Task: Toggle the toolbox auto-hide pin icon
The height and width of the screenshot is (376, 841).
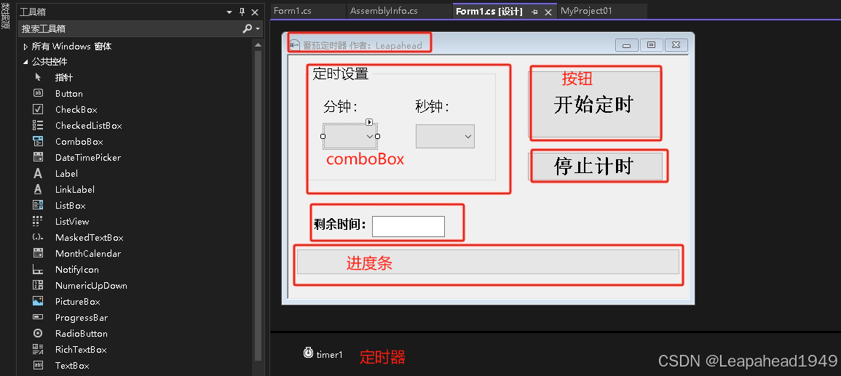Action: pyautogui.click(x=242, y=12)
